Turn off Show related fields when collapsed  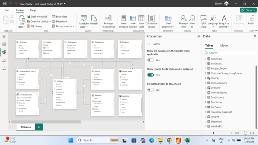(x=150, y=75)
